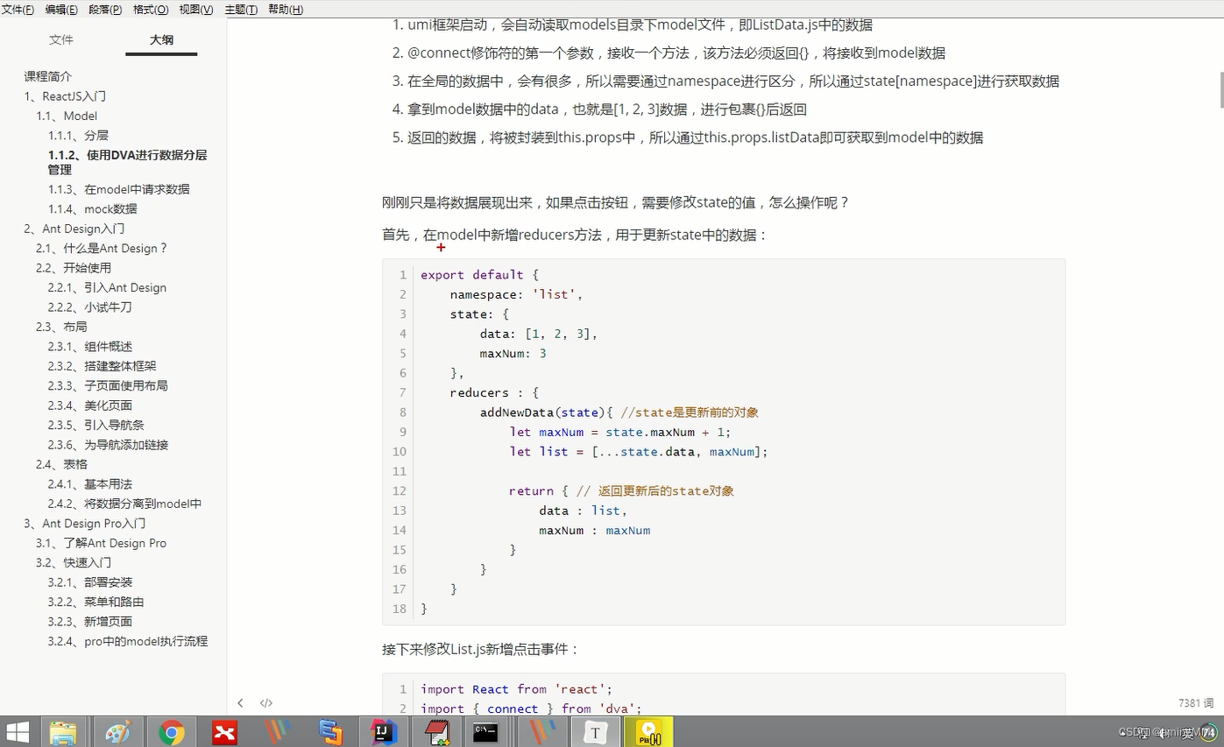Click the 7381 词 word count indicator
The height and width of the screenshot is (747, 1224).
pos(1196,703)
